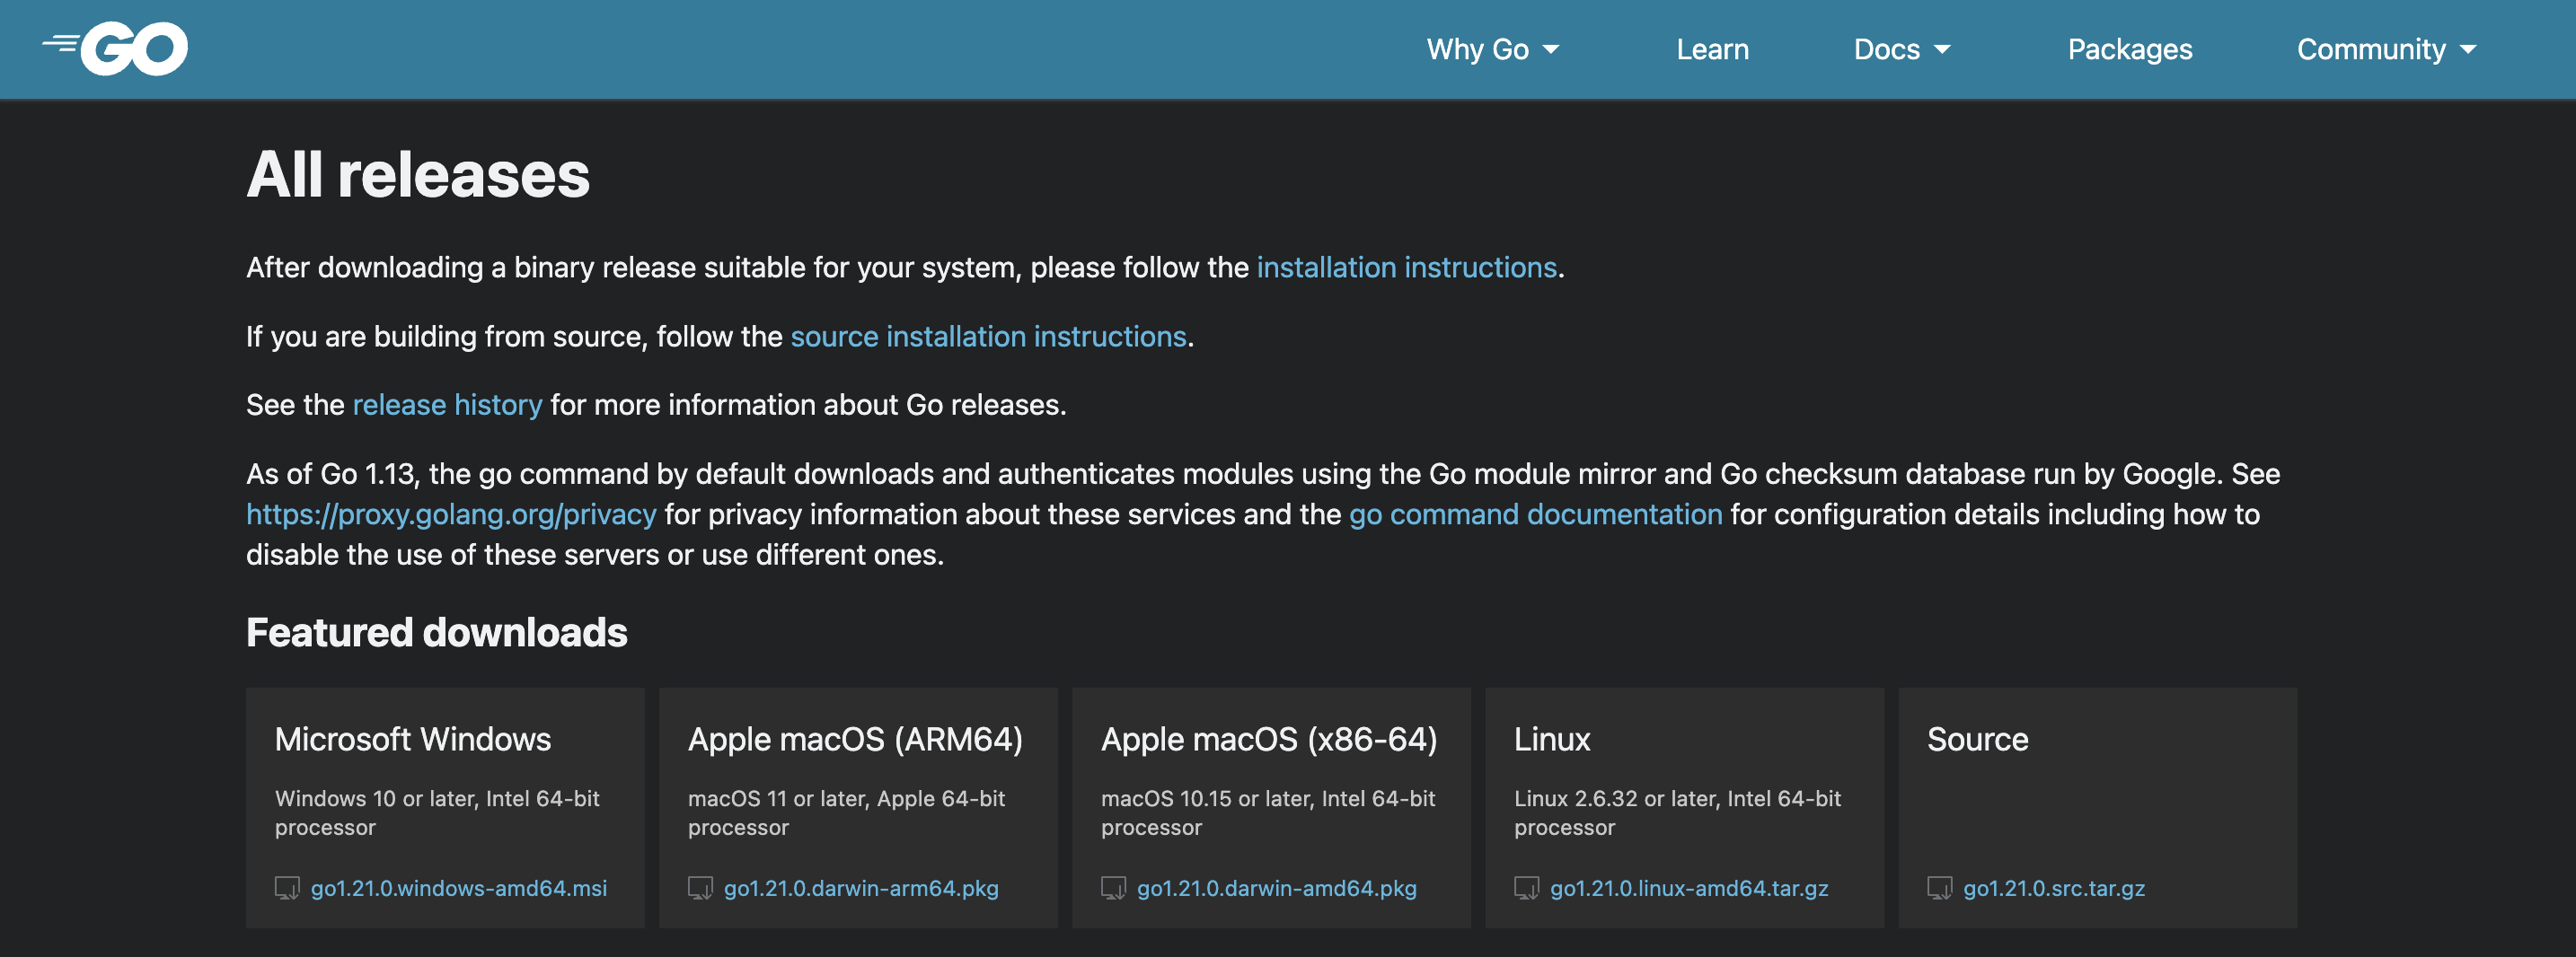Screen dimensions: 2576x957
Task: Download go1.21.0.src.tar.gz source archive
Action: (2053, 888)
